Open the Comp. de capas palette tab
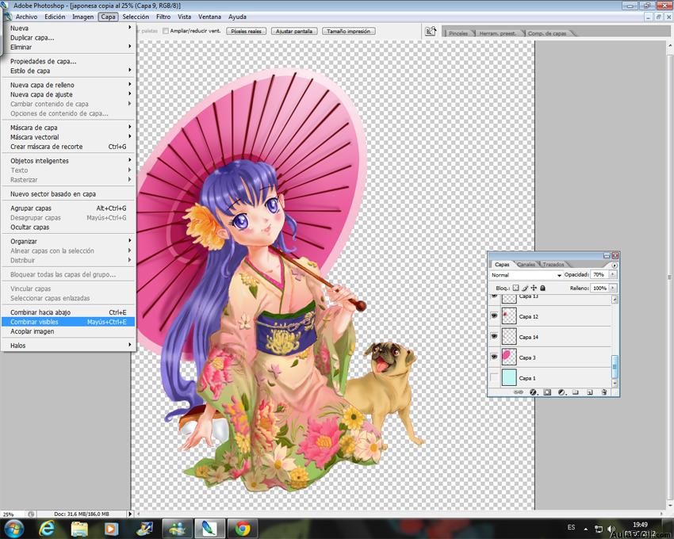 pos(547,33)
